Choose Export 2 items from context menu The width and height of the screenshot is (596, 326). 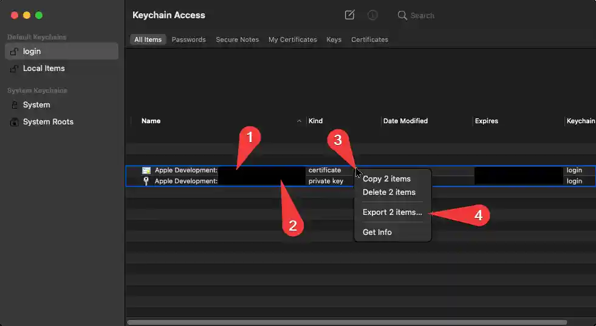click(392, 212)
